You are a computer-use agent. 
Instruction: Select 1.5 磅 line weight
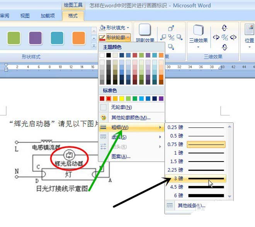(x=196, y=161)
